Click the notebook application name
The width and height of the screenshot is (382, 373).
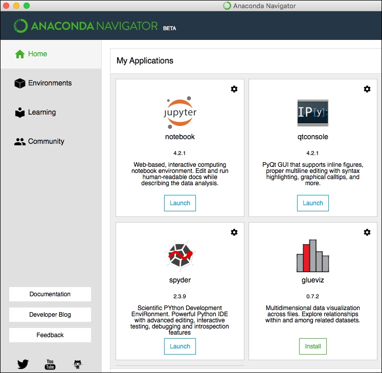click(180, 137)
